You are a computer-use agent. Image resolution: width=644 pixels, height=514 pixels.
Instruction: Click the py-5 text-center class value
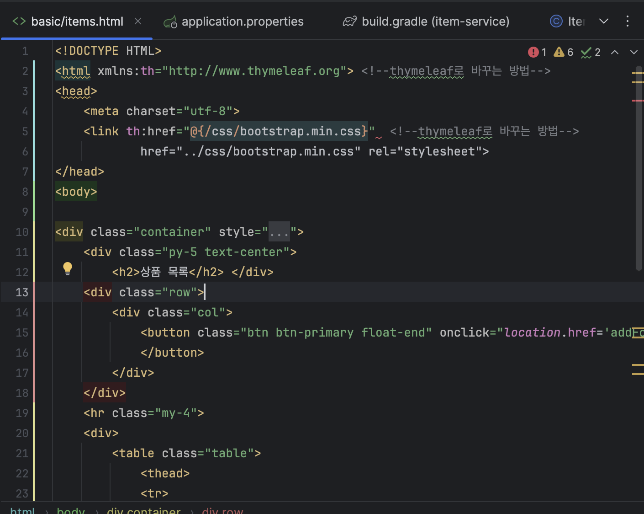pos(226,252)
